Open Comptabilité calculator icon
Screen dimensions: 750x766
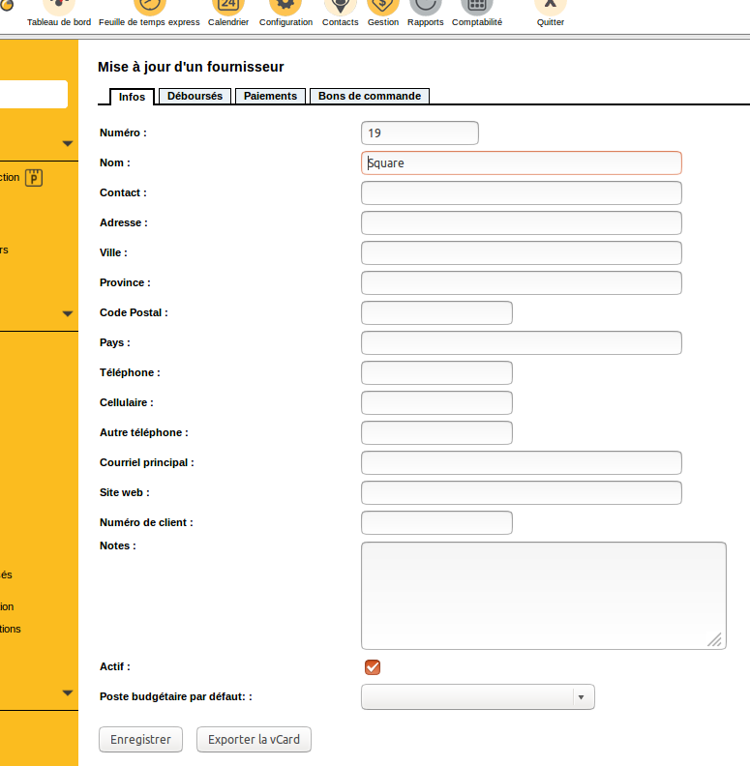(477, 10)
